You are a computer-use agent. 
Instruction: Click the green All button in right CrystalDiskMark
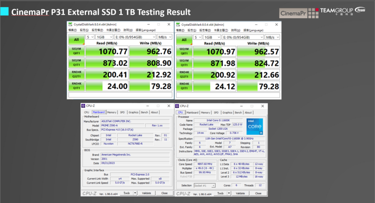click(x=184, y=40)
